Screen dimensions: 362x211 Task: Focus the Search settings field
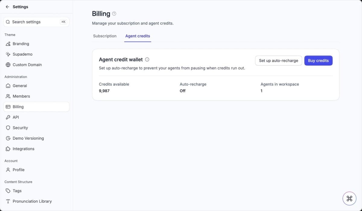36,22
